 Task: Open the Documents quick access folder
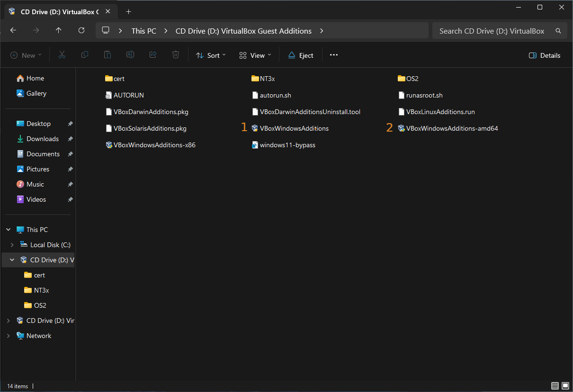tap(38, 154)
